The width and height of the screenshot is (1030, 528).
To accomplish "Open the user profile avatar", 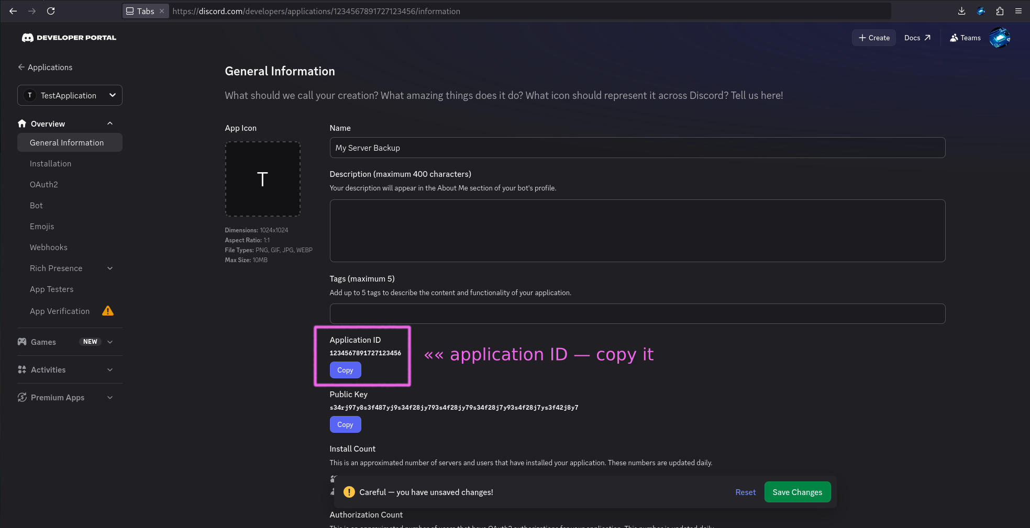I will [x=999, y=38].
